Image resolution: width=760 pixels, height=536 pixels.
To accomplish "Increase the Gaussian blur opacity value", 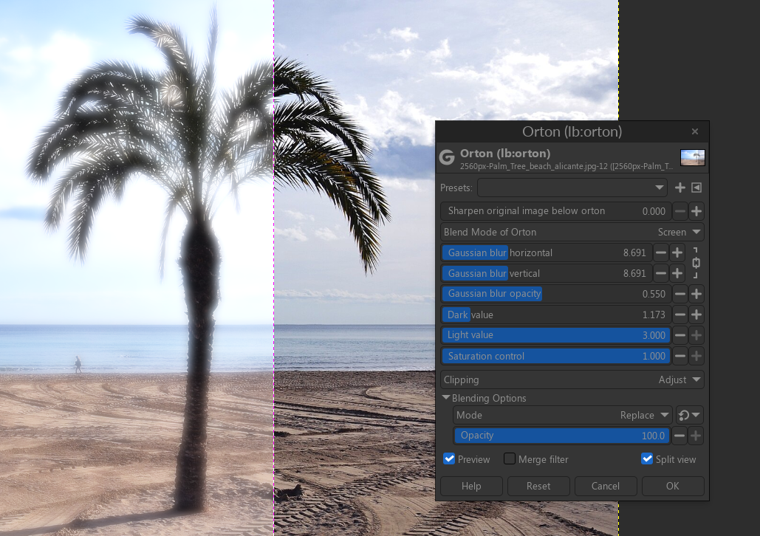I will 696,294.
